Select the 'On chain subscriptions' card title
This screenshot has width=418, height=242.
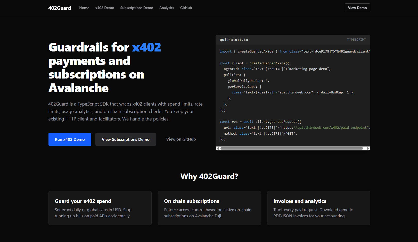click(x=192, y=201)
